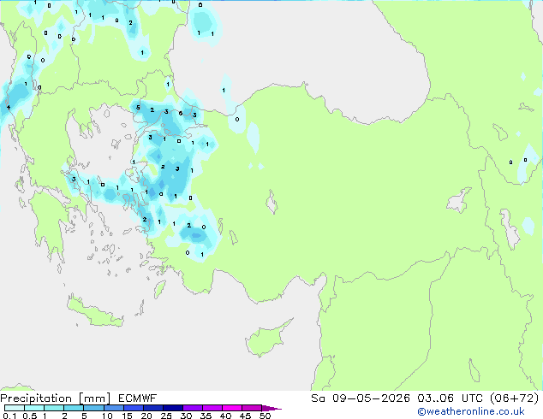Click the '35' legend value
Viewport: 543px width, 419px height.
(x=206, y=416)
